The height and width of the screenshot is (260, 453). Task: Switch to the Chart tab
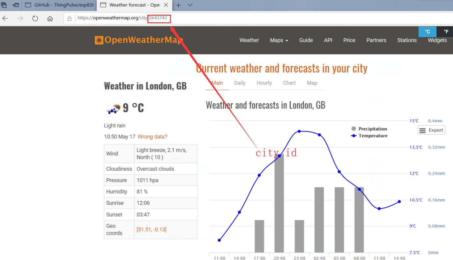point(289,83)
